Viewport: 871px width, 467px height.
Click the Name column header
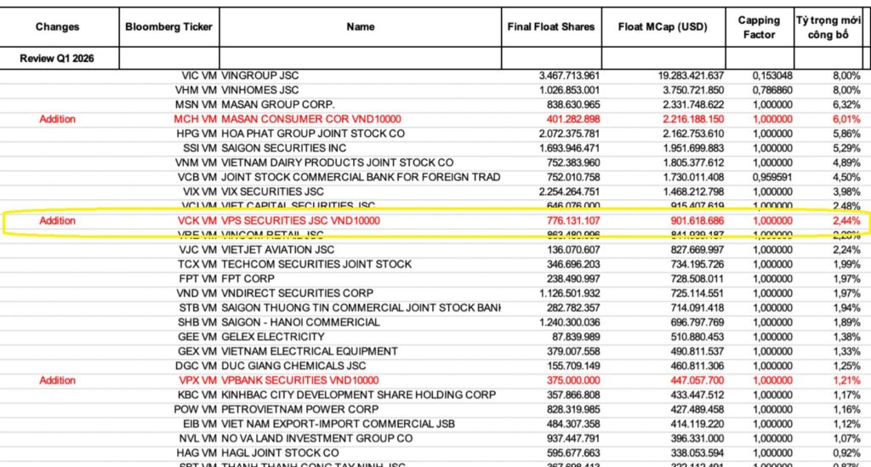pos(361,26)
